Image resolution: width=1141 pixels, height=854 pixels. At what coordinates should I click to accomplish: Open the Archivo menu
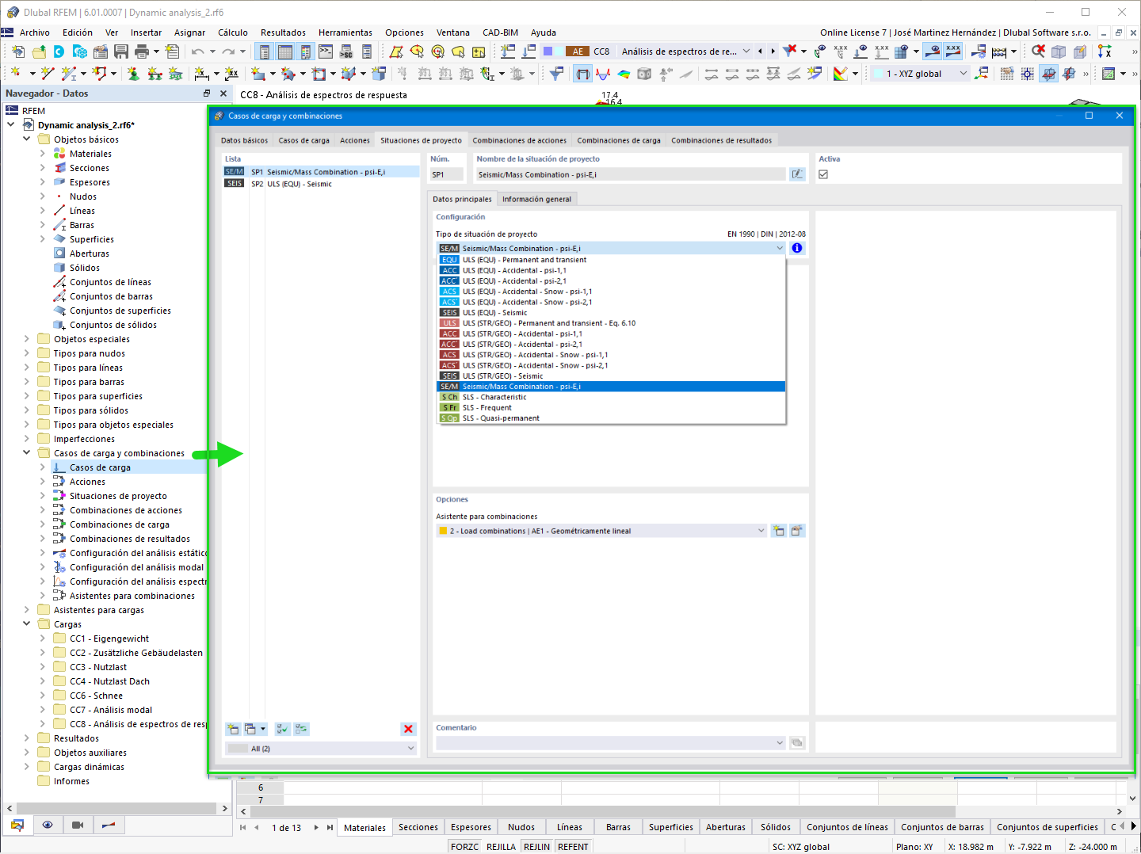tap(35, 32)
